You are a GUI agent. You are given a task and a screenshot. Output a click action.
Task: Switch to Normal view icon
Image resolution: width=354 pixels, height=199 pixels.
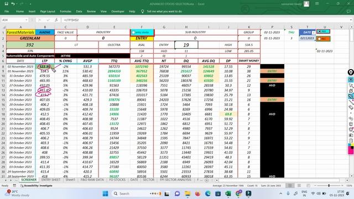[290, 186]
